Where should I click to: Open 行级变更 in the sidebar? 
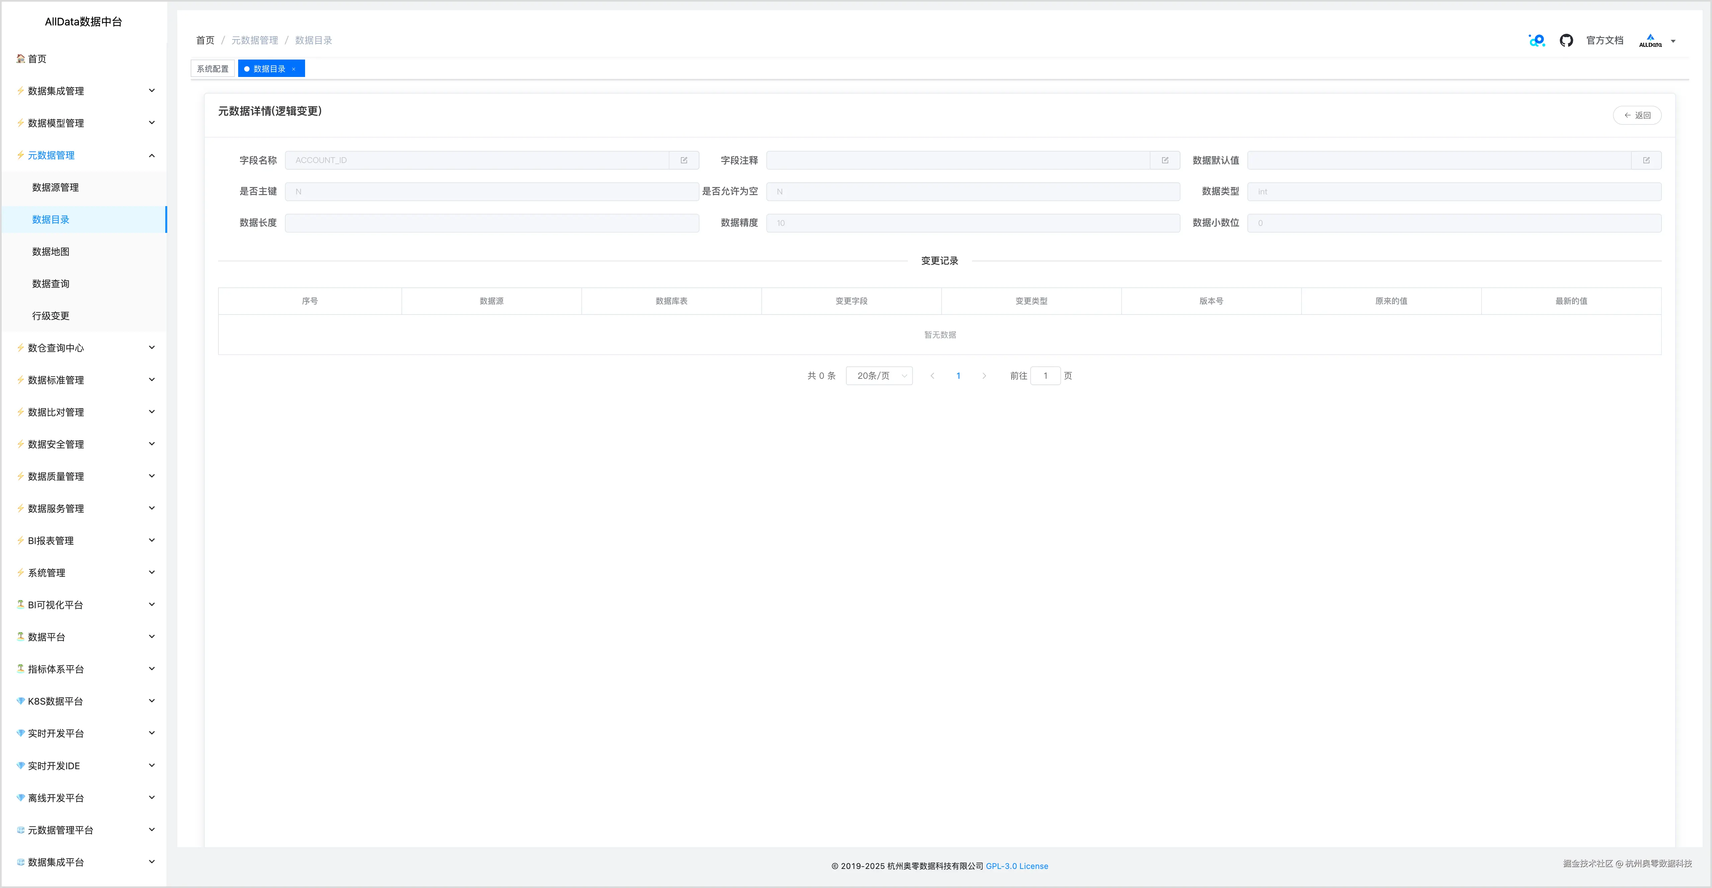[51, 317]
